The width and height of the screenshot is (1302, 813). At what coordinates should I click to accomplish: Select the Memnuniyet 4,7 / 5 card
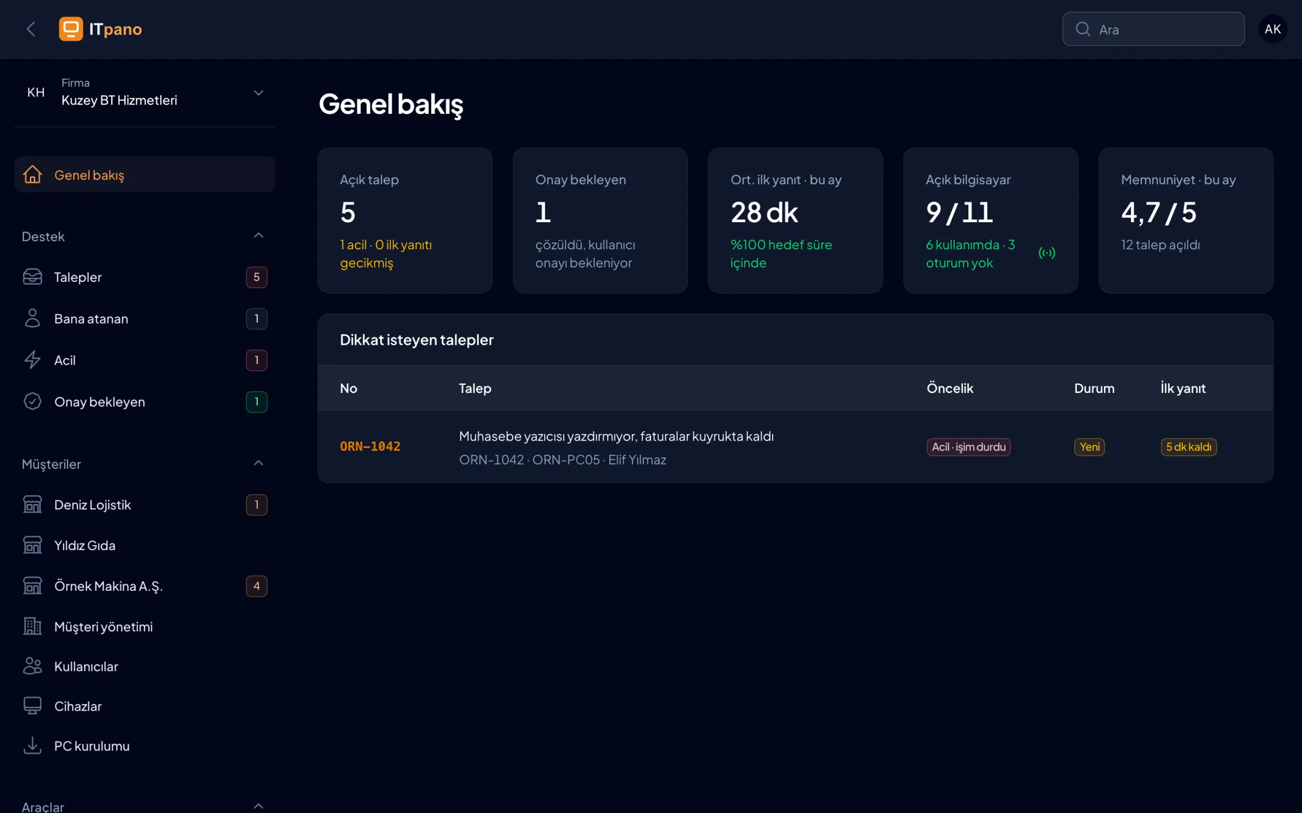(1186, 221)
